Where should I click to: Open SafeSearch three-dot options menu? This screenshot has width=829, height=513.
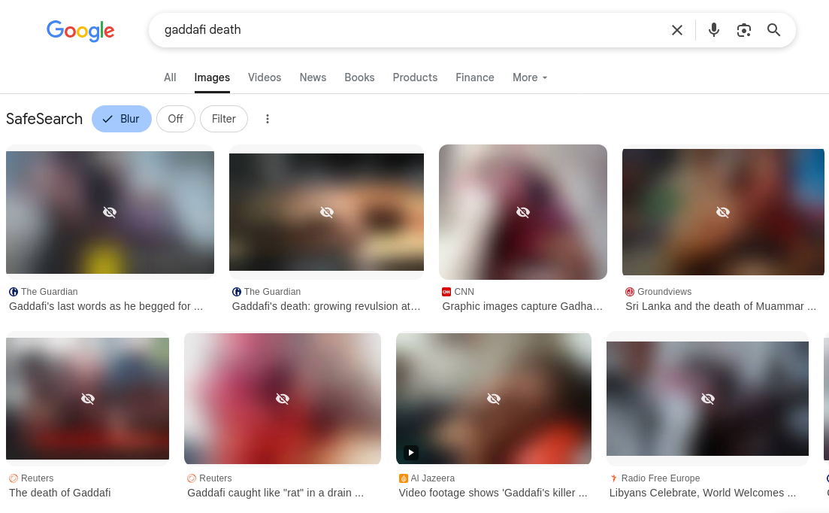pyautogui.click(x=268, y=119)
